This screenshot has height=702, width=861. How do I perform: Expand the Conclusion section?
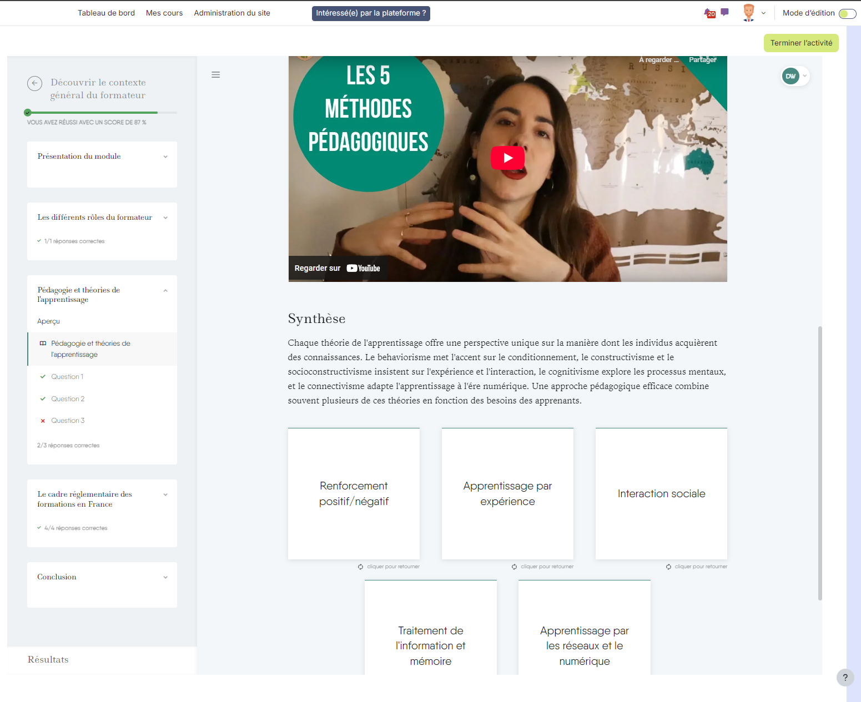click(165, 577)
